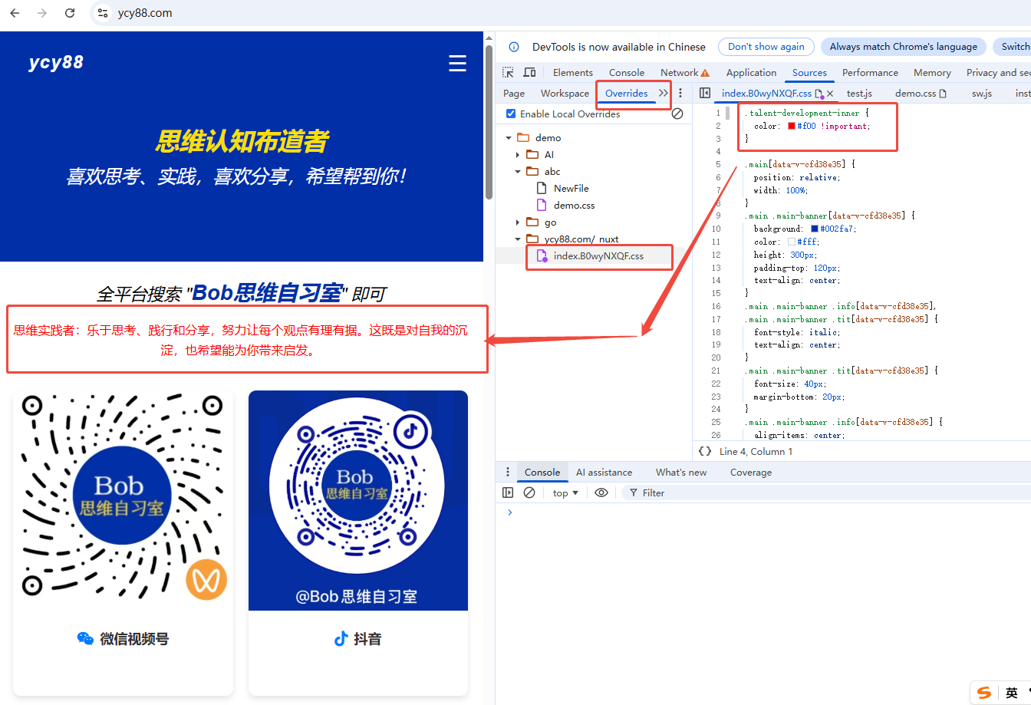This screenshot has height=705, width=1031.
Task: Open the top JavaScript context dropdown
Action: (x=565, y=493)
